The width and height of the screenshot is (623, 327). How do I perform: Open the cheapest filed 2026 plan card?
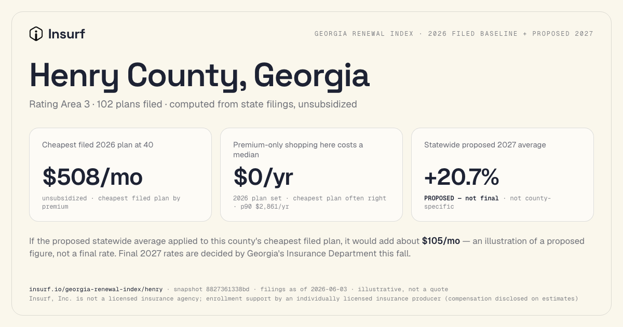(x=120, y=174)
